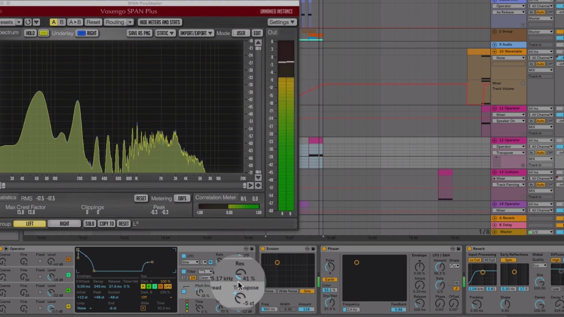Viewport: 564px width, 317px height.
Task: Select the B state slot in SPAN
Action: (x=61, y=22)
